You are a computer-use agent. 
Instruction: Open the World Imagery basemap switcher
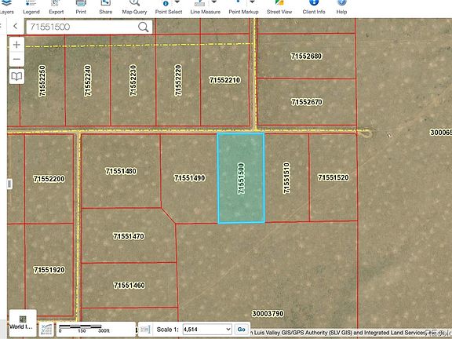(x=23, y=323)
